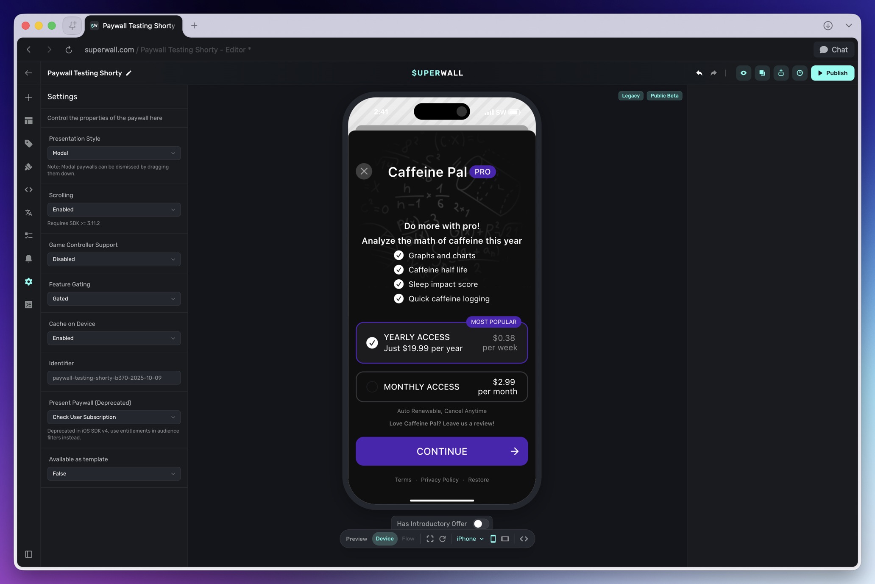
Task: Open the Privacy Policy link
Action: pyautogui.click(x=440, y=480)
